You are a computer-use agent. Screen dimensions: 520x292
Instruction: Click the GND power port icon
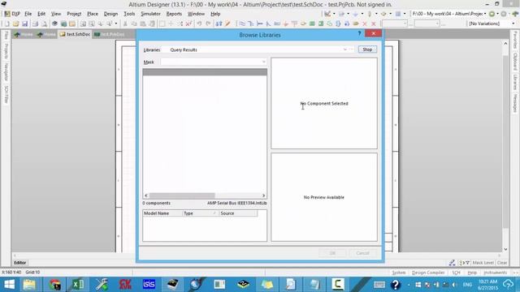point(285,24)
